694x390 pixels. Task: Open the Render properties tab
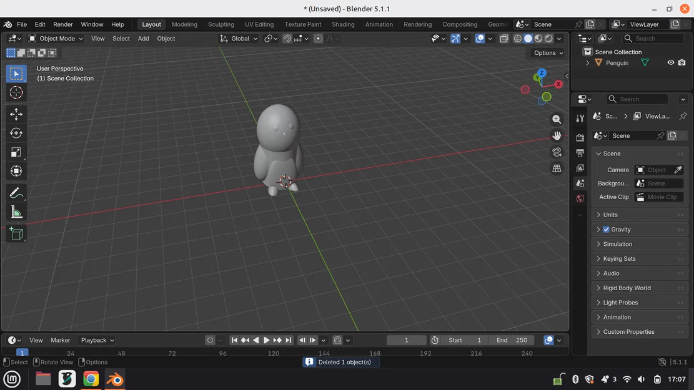pyautogui.click(x=580, y=138)
